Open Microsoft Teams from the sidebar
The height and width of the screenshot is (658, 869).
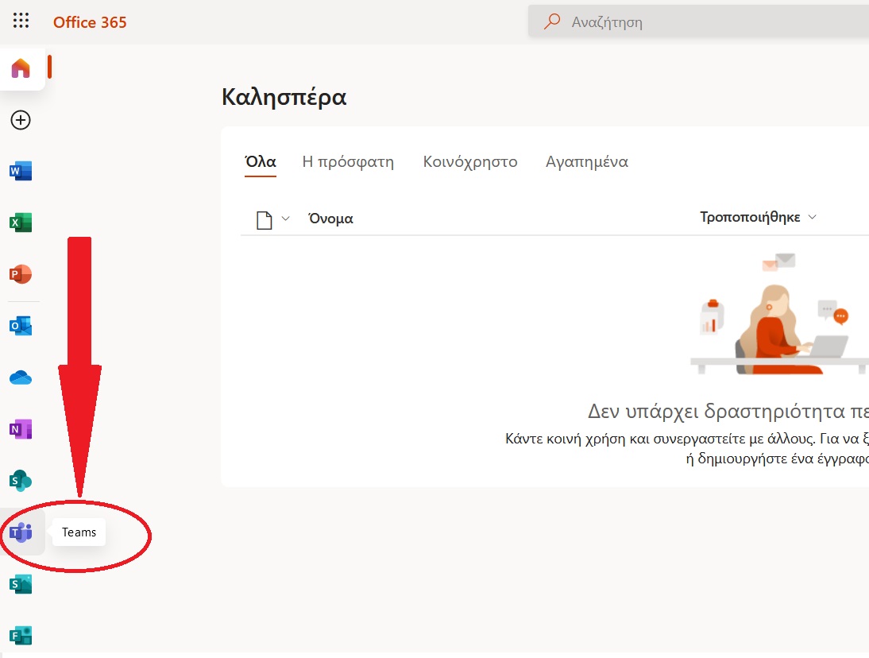pos(21,532)
